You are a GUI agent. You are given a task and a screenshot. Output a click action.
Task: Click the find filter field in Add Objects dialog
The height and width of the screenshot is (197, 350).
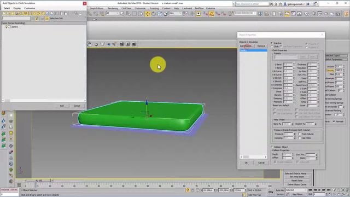(16, 19)
